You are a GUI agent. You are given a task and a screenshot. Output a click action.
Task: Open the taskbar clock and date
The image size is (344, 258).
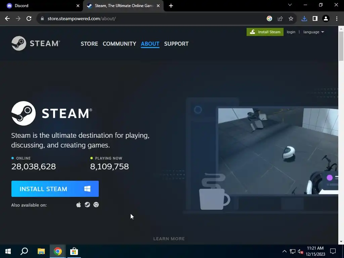(315, 251)
